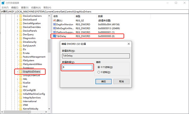Image resolution: width=189 pixels, height=114 pixels.
Task: Click the Diagnostics folder icon
Action: click(20, 38)
